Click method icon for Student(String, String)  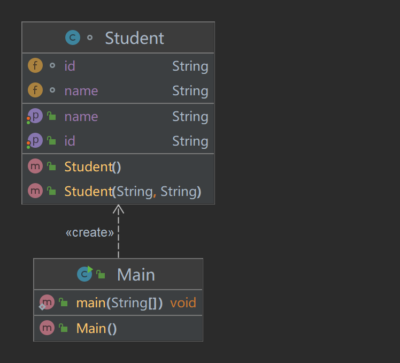35,191
